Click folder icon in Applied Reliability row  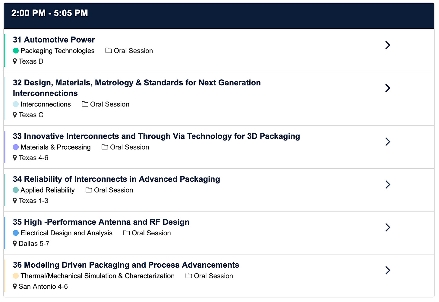point(89,190)
